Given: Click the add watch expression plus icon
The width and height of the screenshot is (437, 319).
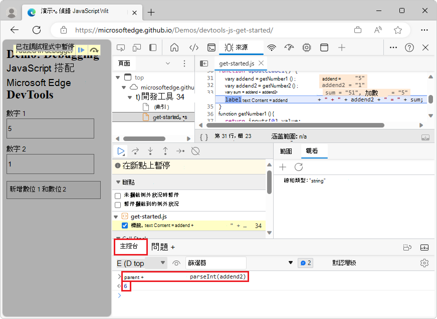Looking at the screenshot, I should [283, 167].
